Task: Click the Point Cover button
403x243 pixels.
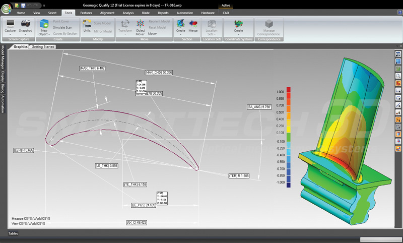Action: pos(61,21)
